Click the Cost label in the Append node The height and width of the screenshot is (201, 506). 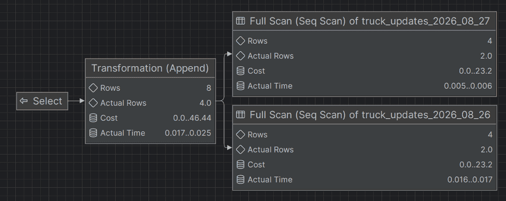click(x=109, y=118)
